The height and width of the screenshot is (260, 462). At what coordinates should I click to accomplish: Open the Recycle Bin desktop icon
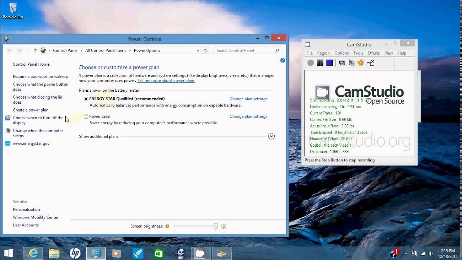[x=13, y=11]
